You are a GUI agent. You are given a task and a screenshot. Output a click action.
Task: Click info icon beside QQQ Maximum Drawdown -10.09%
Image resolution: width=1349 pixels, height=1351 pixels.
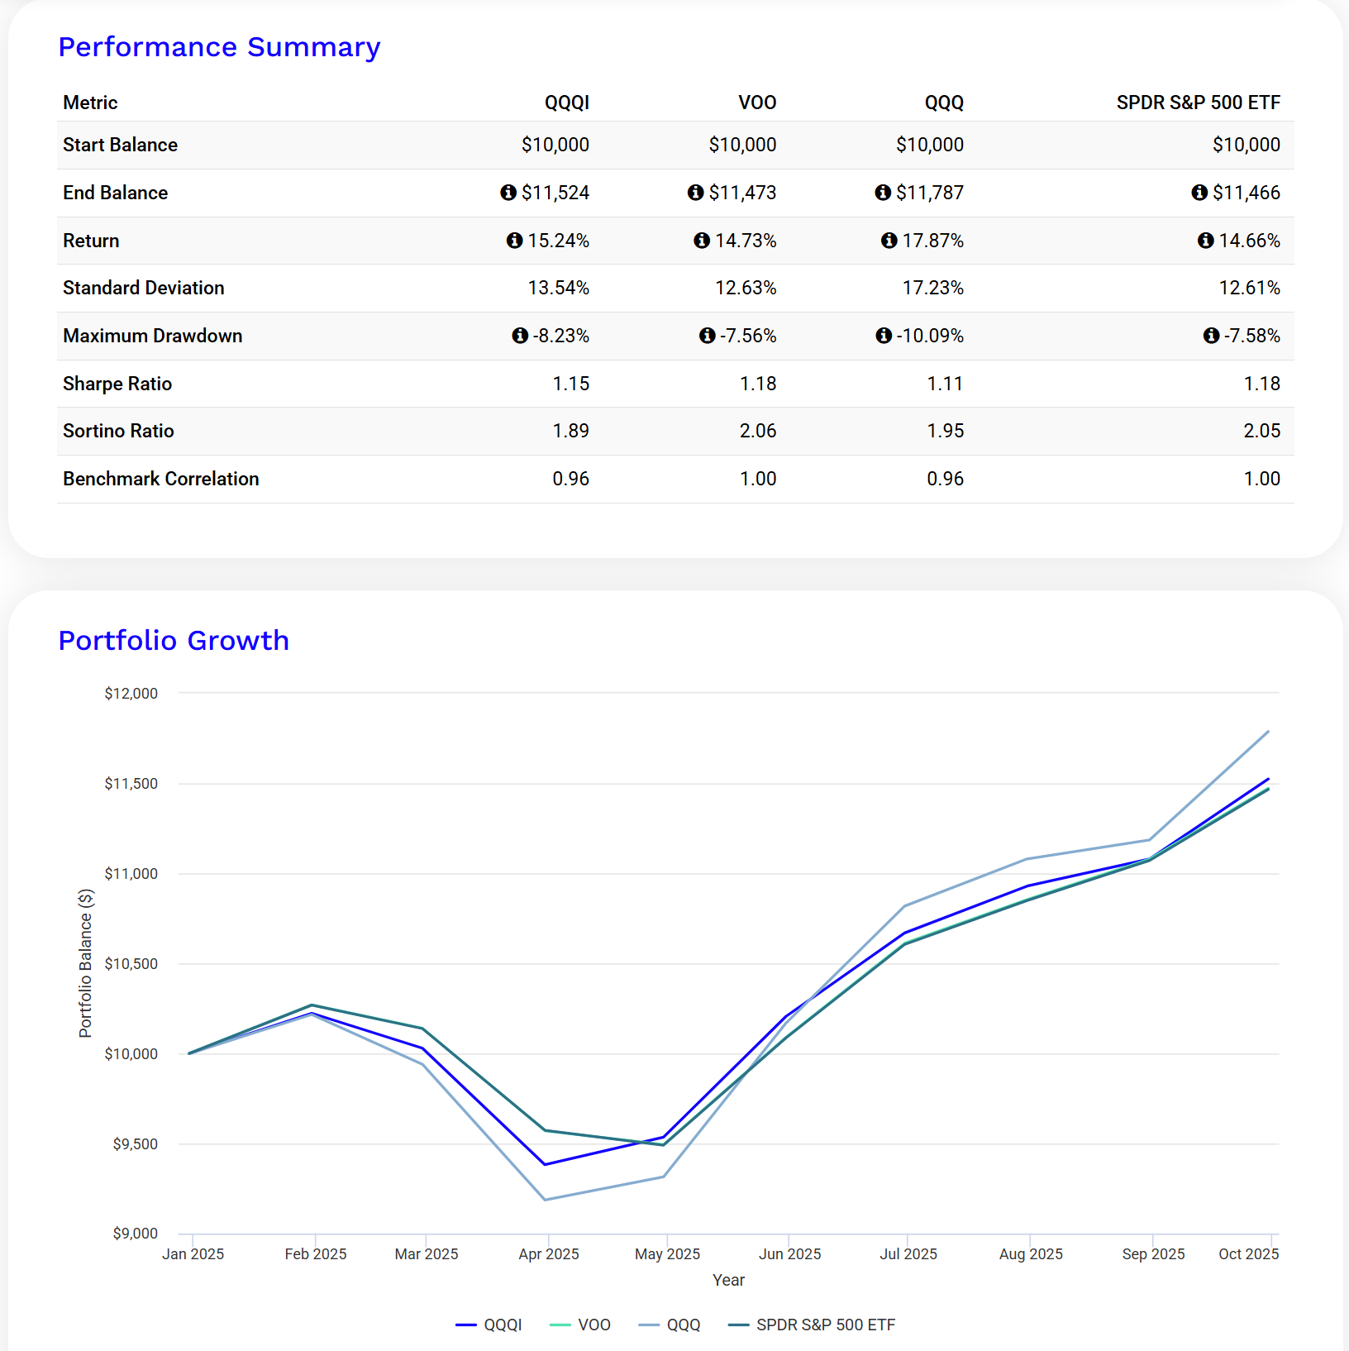[884, 336]
